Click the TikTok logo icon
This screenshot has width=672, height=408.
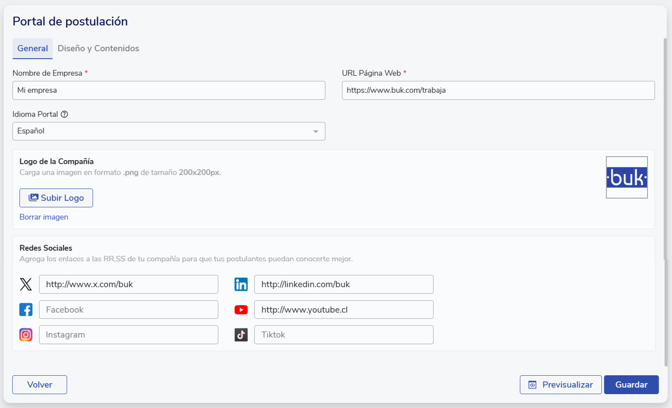(241, 335)
